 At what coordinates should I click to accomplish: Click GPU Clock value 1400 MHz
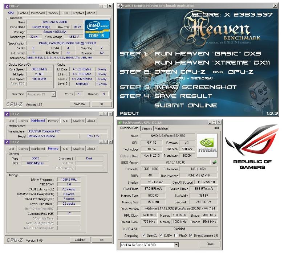point(149,215)
